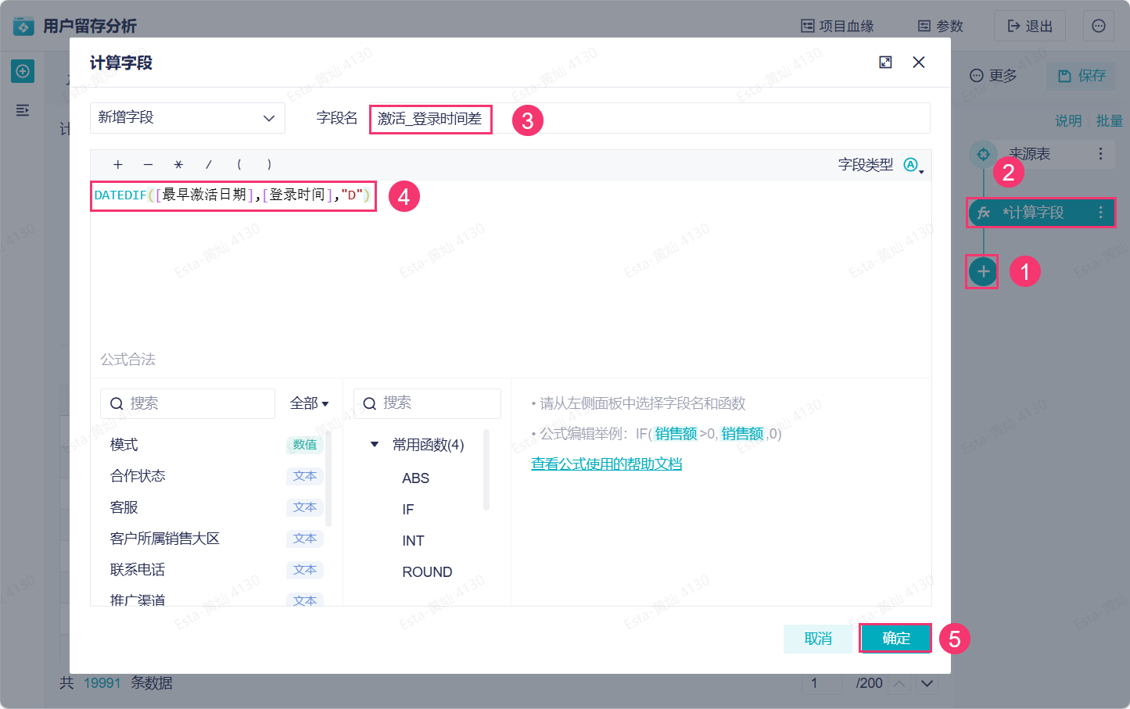This screenshot has height=709, width=1130.
Task: Insert the division slash operator
Action: (209, 165)
